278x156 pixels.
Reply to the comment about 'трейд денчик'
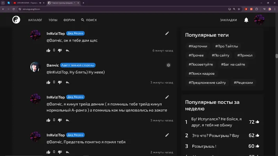[x=67, y=120]
